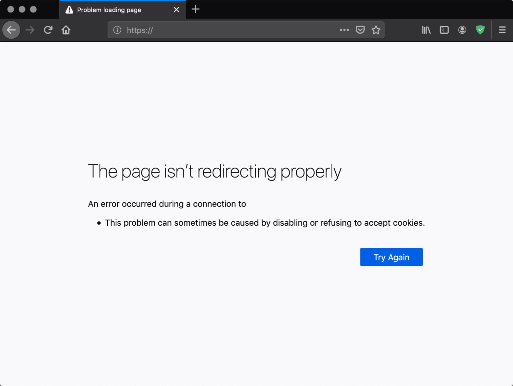513x386 pixels.
Task: Minimize the window with middle traffic light
Action: tap(22, 9)
